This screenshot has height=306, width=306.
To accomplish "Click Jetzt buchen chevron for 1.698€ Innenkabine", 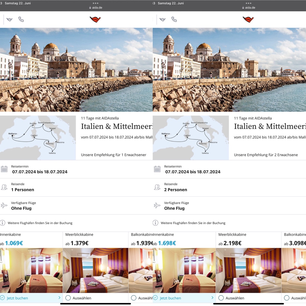I will click(212, 298).
